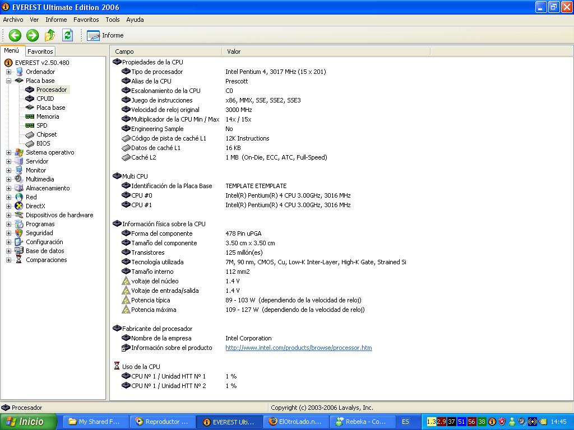The height and width of the screenshot is (430, 574).
Task: Select the Memoria module icon
Action: (x=30, y=116)
